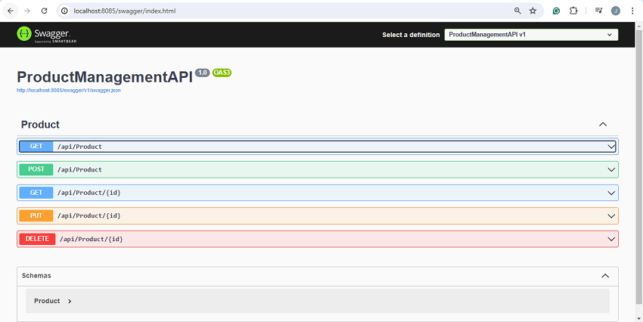The image size is (643, 322).
Task: Expand the GET /api/Product/{id} chevron
Action: 611,193
